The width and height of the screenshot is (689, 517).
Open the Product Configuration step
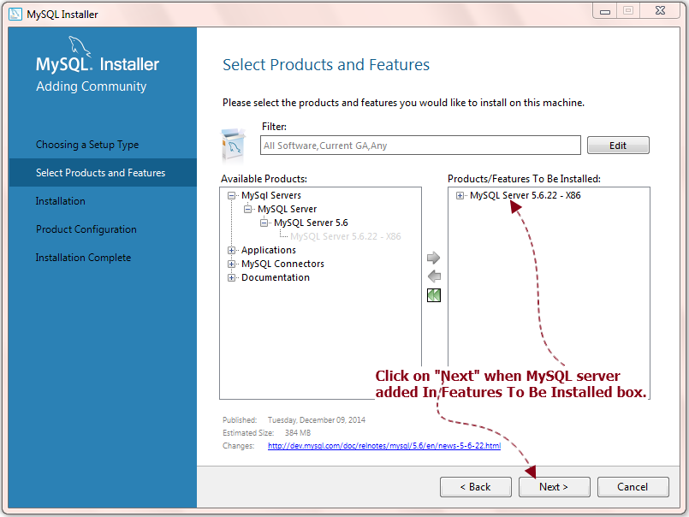(x=86, y=229)
